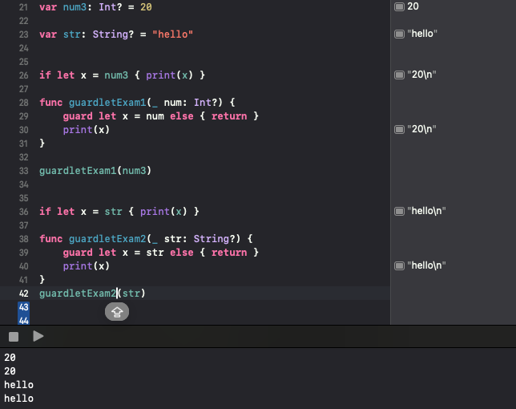Click the value 20 literal on line 21
516x409 pixels.
click(x=146, y=7)
